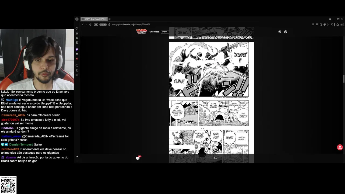Open a new browser tab
This screenshot has height=194, width=345.
coord(109,19)
